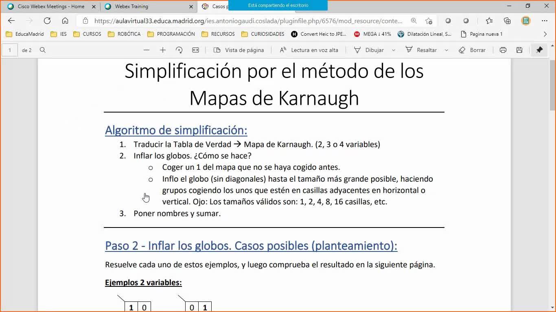Screen dimensions: 556x312
Task: Click the title 'Mapas de Karnaugh'
Action: click(274, 98)
